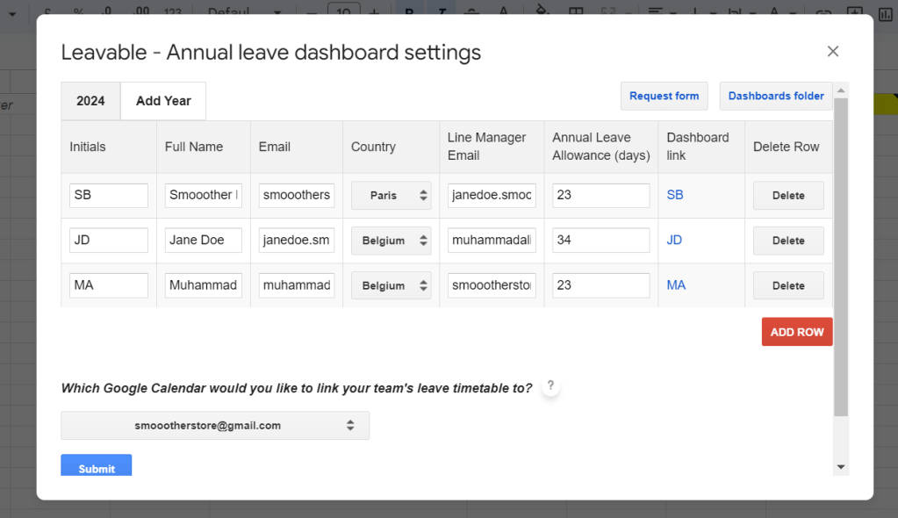Open the Dashboards folder
Screen dimensions: 898x518
point(776,97)
